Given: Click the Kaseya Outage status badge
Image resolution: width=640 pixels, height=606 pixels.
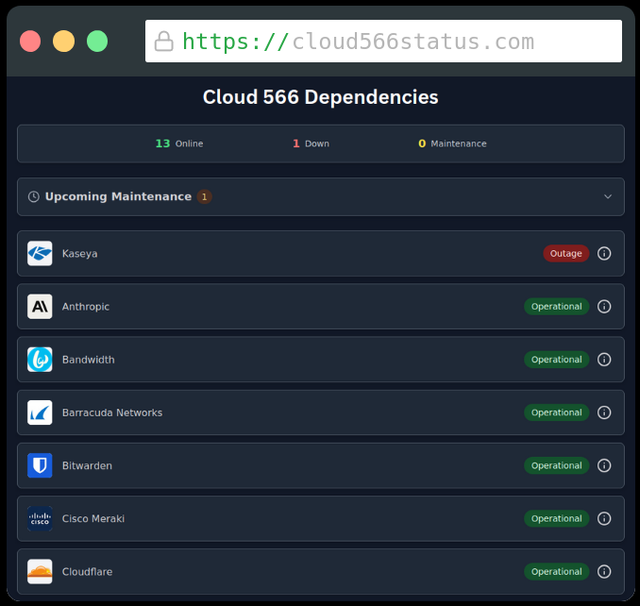Looking at the screenshot, I should pos(565,253).
